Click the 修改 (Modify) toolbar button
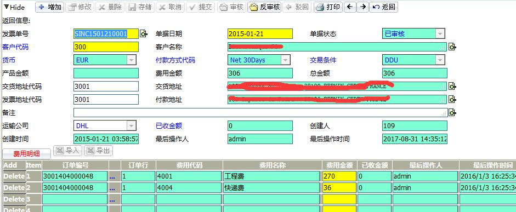Image resolution: width=516 pixels, height=212 pixels. pyautogui.click(x=80, y=7)
